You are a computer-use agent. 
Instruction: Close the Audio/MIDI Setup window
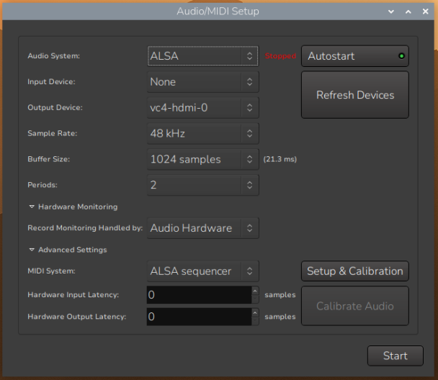(x=424, y=12)
